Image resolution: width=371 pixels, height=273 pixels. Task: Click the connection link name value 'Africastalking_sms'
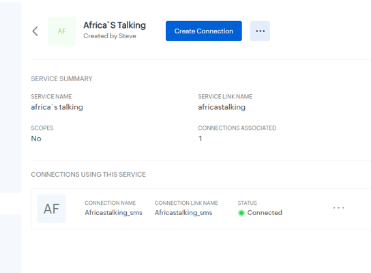pyautogui.click(x=183, y=213)
